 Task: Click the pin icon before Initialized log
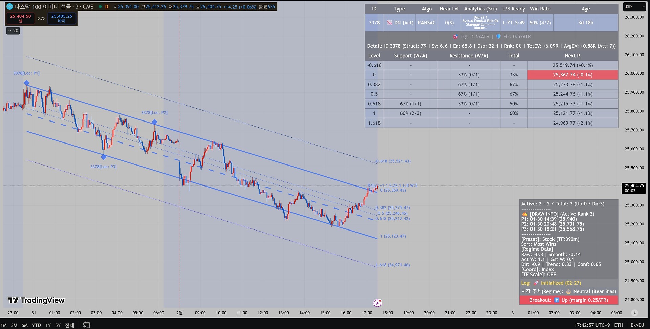[536, 283]
